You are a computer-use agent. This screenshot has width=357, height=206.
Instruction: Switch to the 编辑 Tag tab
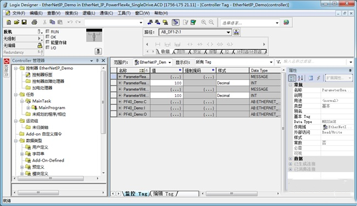pos(163,194)
